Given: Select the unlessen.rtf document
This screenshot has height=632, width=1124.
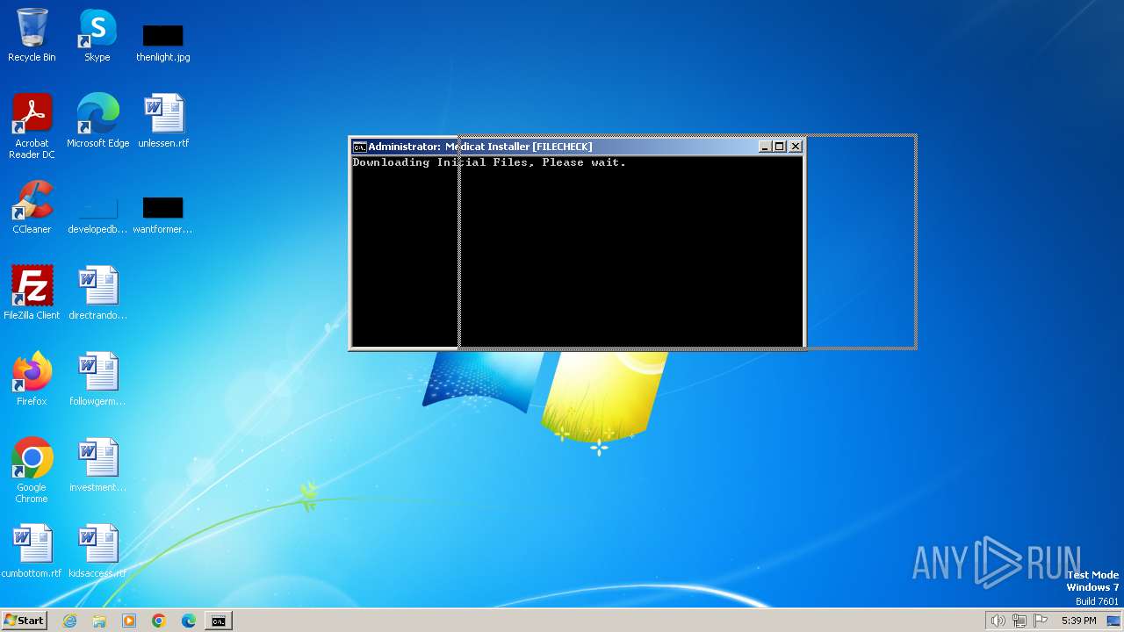Looking at the screenshot, I should (163, 120).
